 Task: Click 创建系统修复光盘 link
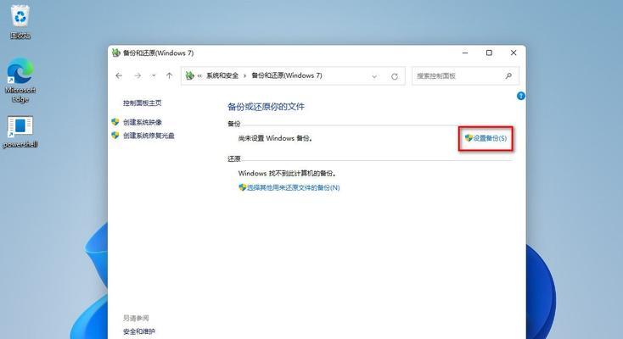coord(149,136)
